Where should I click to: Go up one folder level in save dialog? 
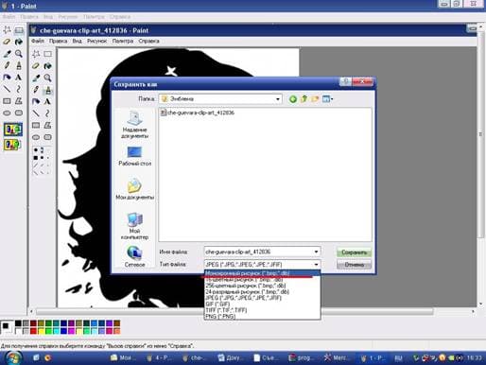(x=304, y=99)
